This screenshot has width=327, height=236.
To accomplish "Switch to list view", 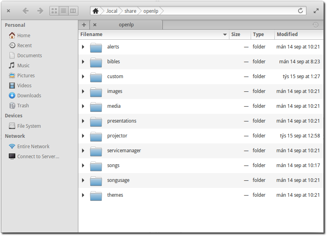I will pos(63,11).
